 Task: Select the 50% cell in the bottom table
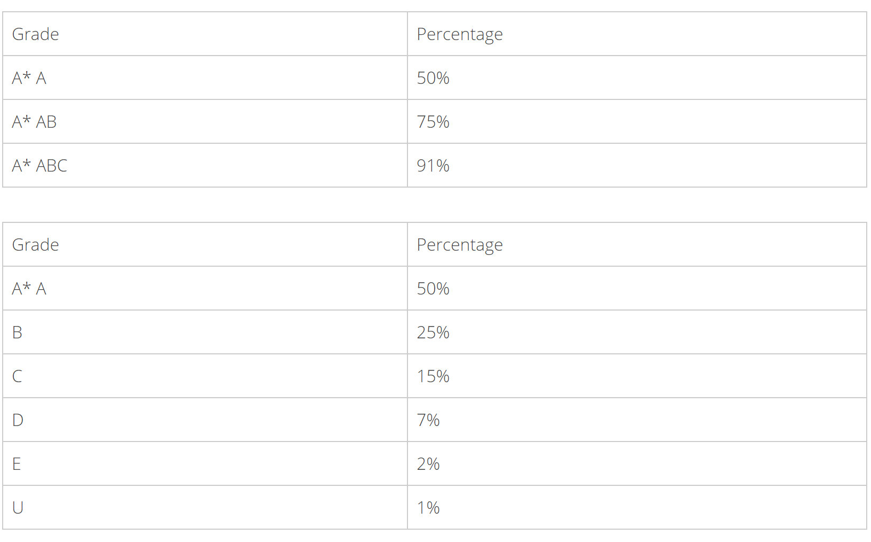point(433,289)
